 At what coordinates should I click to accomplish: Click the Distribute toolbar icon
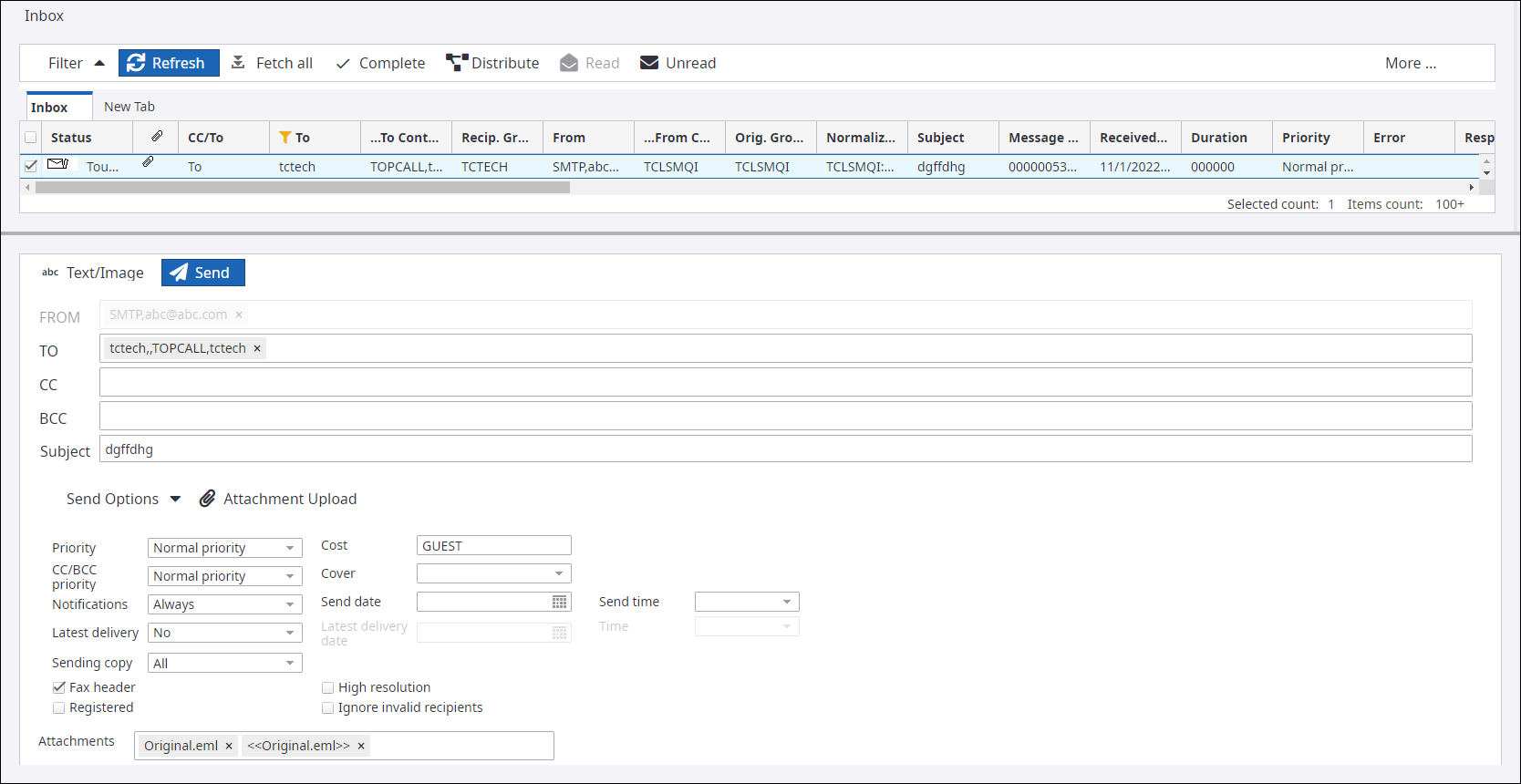click(456, 63)
